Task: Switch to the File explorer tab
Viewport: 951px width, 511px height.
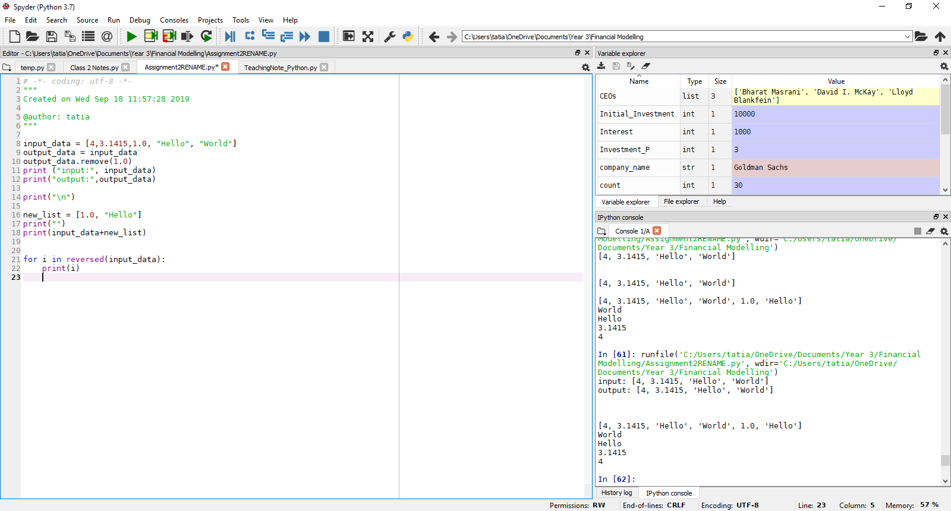Action: tap(681, 202)
